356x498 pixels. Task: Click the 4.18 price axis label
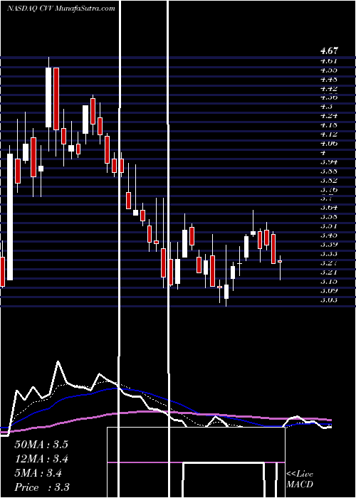[x=329, y=125]
